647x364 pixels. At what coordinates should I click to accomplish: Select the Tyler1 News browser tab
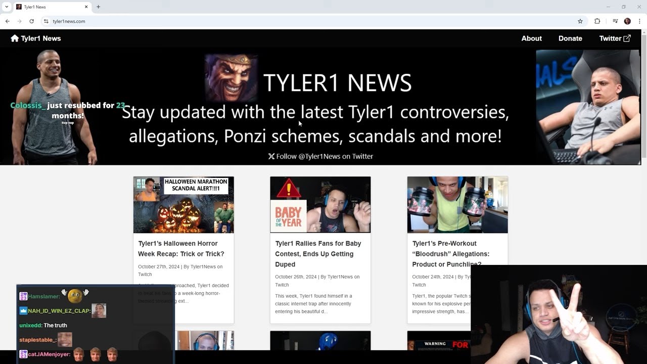click(x=52, y=7)
